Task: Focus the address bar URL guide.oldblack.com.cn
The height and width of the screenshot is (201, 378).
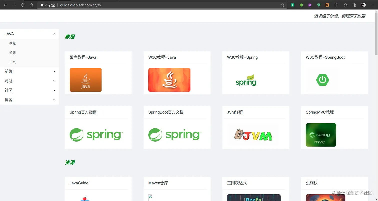Action: 81,5
